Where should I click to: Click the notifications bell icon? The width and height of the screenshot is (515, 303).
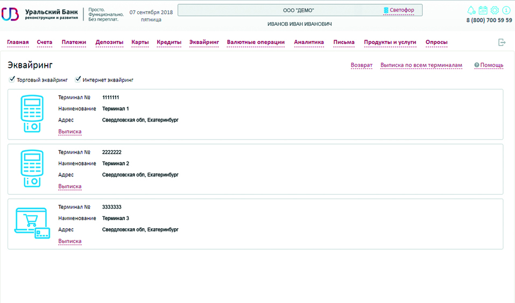click(x=471, y=10)
